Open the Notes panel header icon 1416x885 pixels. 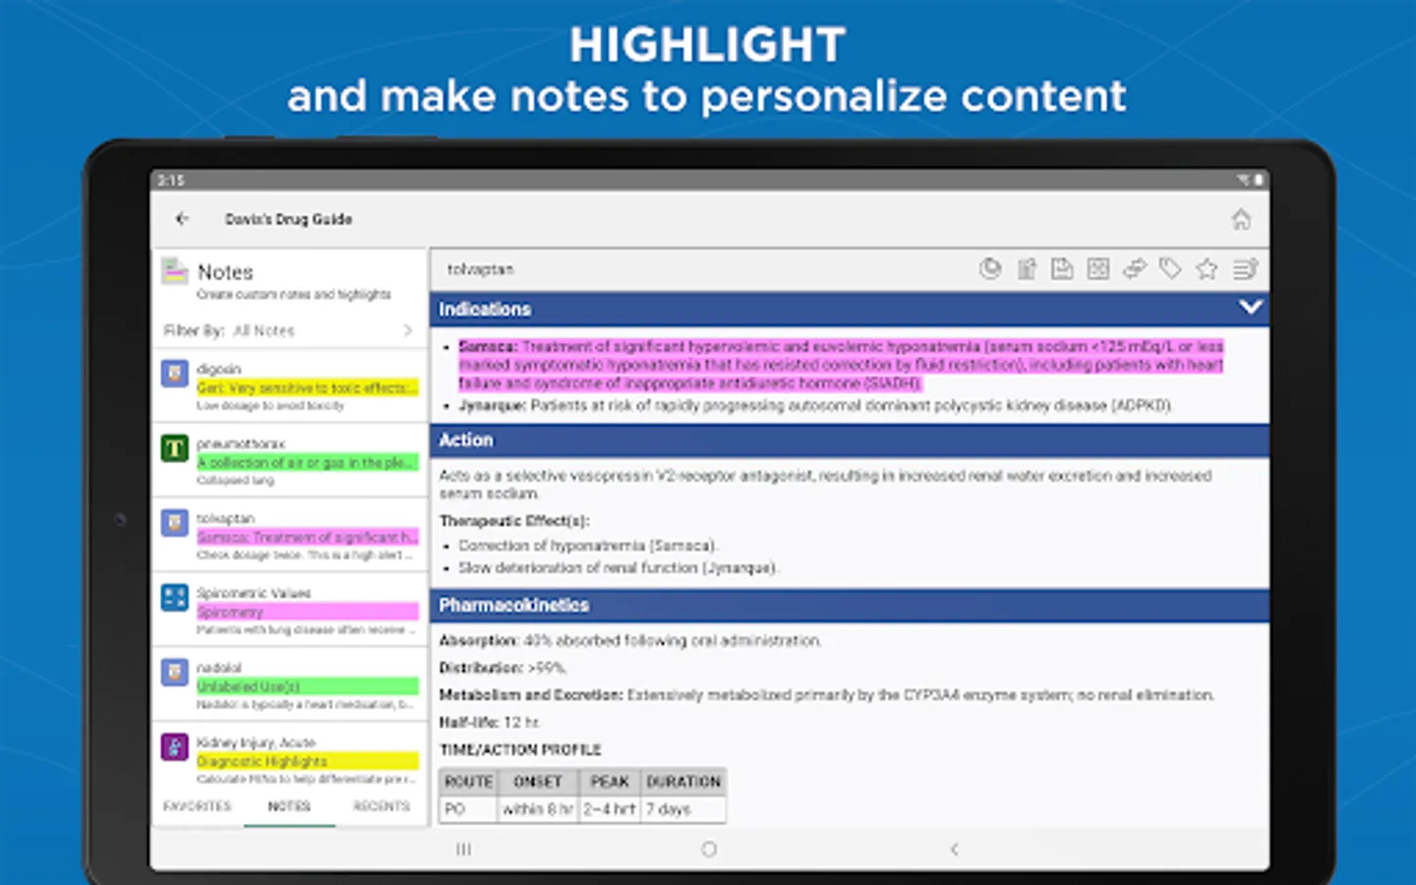coord(175,271)
